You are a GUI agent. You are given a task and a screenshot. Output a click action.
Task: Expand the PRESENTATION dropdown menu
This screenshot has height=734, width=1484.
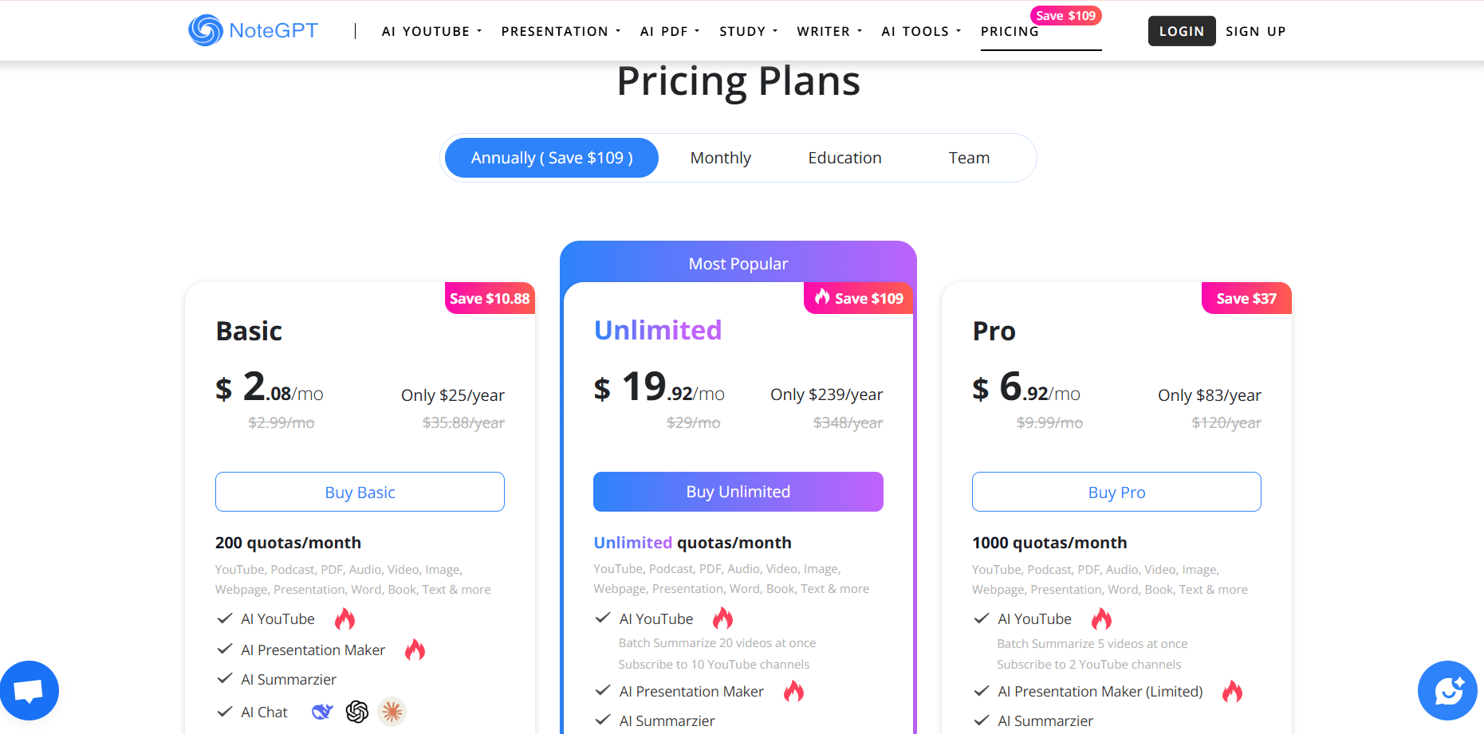tap(561, 31)
